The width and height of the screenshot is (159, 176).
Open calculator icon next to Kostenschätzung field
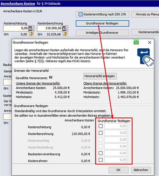(x=31, y=28)
